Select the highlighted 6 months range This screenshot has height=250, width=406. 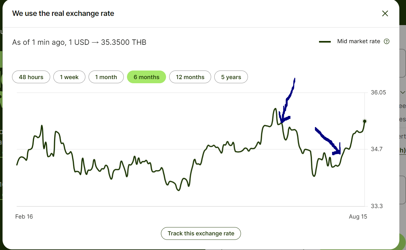pyautogui.click(x=146, y=77)
